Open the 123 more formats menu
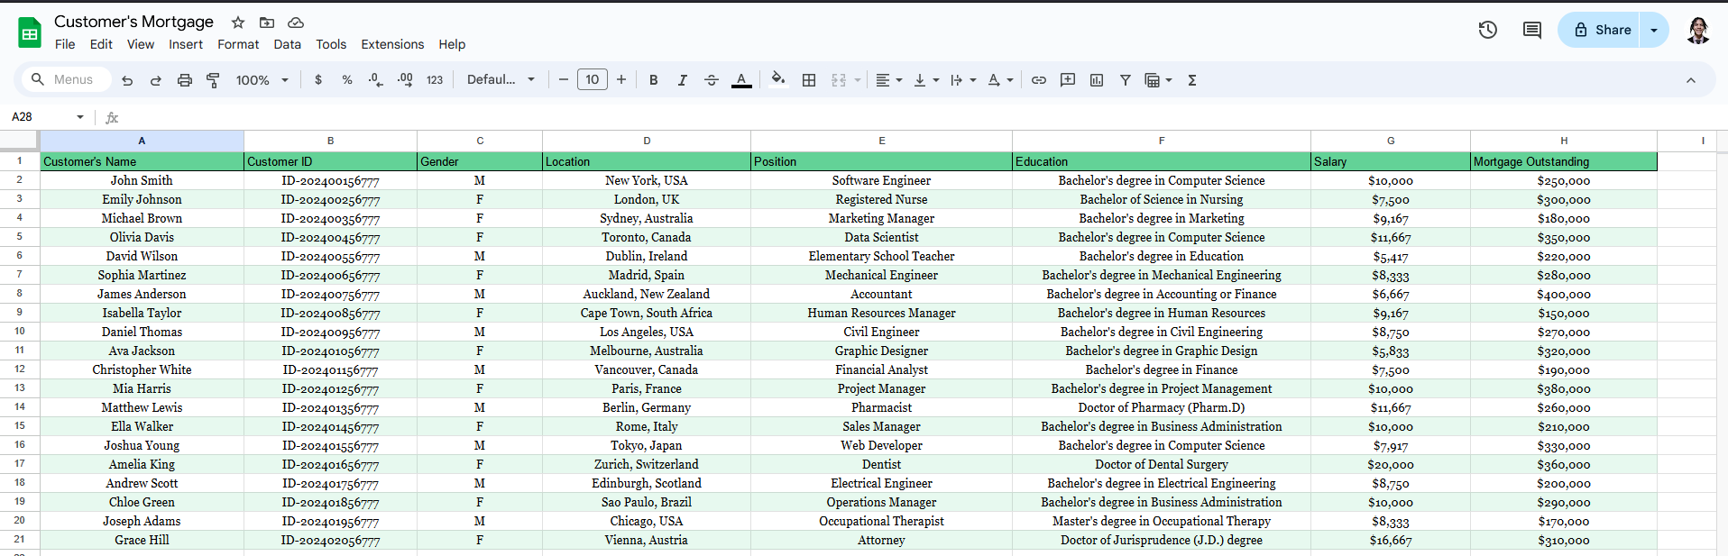1728x556 pixels. point(435,80)
